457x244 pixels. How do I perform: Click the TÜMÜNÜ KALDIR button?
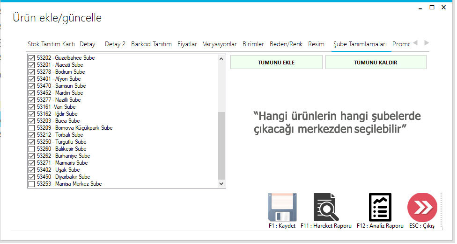376,62
